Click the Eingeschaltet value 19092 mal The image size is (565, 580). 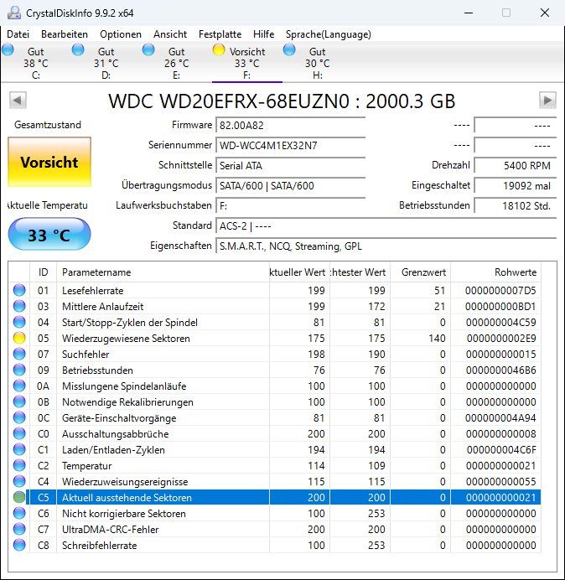(x=515, y=186)
